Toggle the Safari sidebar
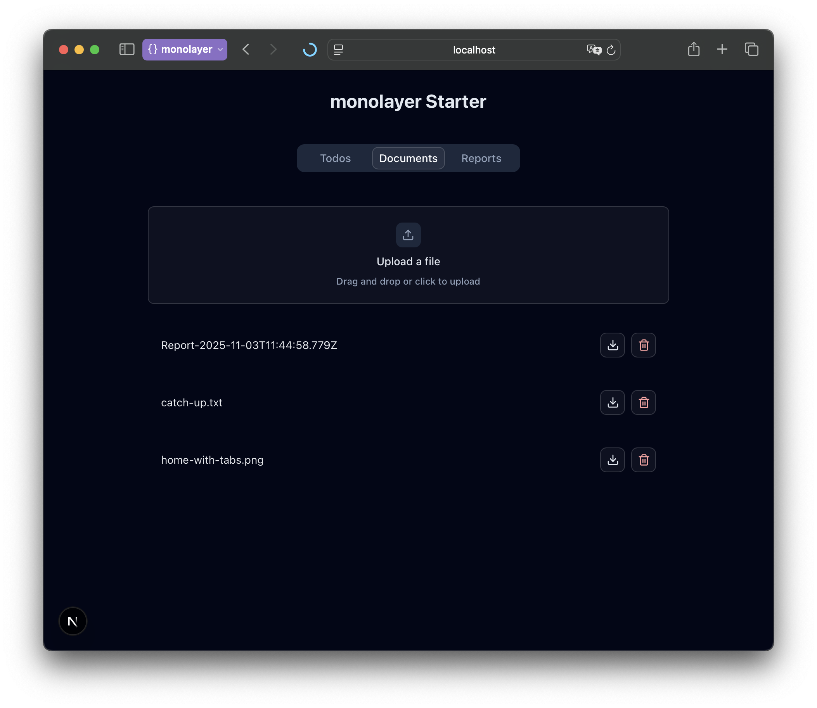 [127, 49]
